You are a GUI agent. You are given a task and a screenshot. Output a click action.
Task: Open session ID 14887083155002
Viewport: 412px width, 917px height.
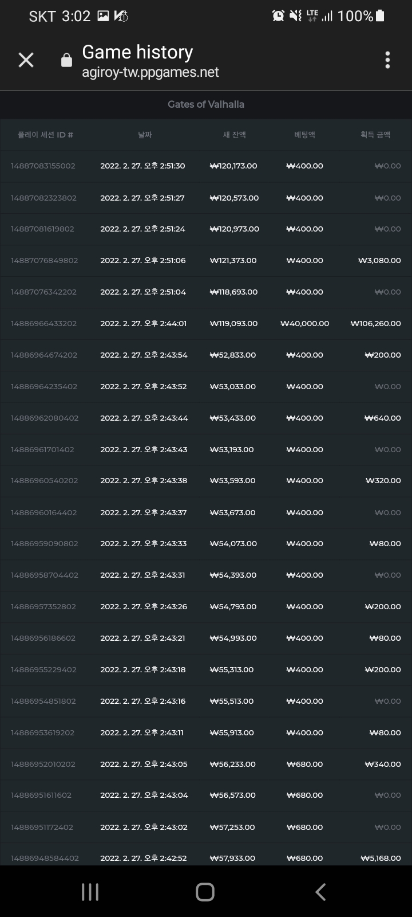(43, 166)
